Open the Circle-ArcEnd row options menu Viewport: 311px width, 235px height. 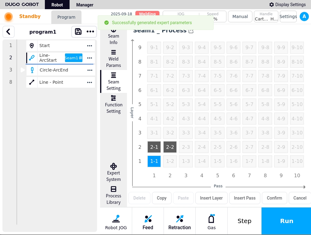(90, 70)
